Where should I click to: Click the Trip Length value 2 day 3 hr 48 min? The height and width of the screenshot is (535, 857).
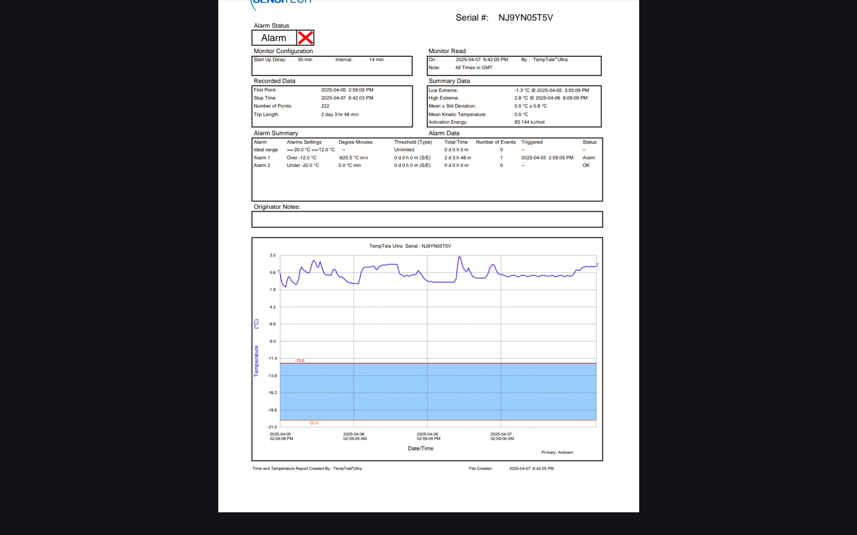click(x=340, y=115)
